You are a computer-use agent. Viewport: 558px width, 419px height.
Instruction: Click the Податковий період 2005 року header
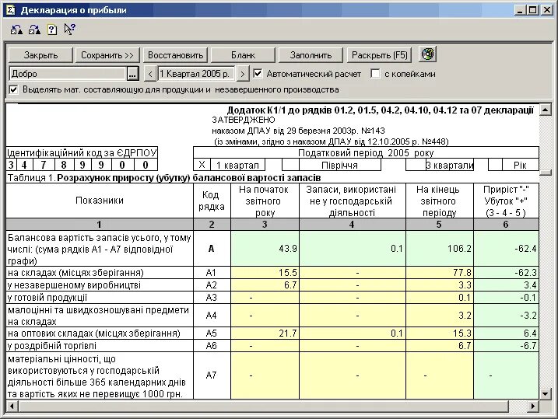(x=366, y=153)
